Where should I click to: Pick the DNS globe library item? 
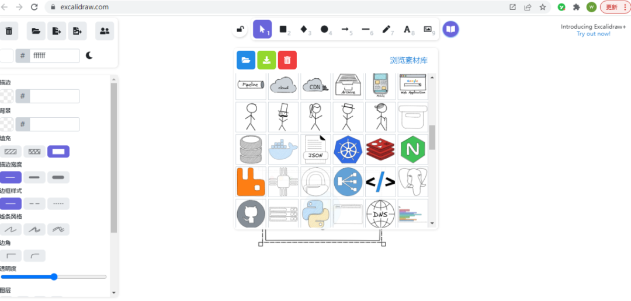click(x=380, y=213)
